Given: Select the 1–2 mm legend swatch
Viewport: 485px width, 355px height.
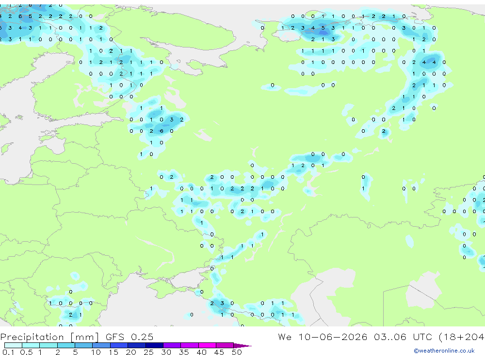Looking at the screenshot, I should [48, 345].
